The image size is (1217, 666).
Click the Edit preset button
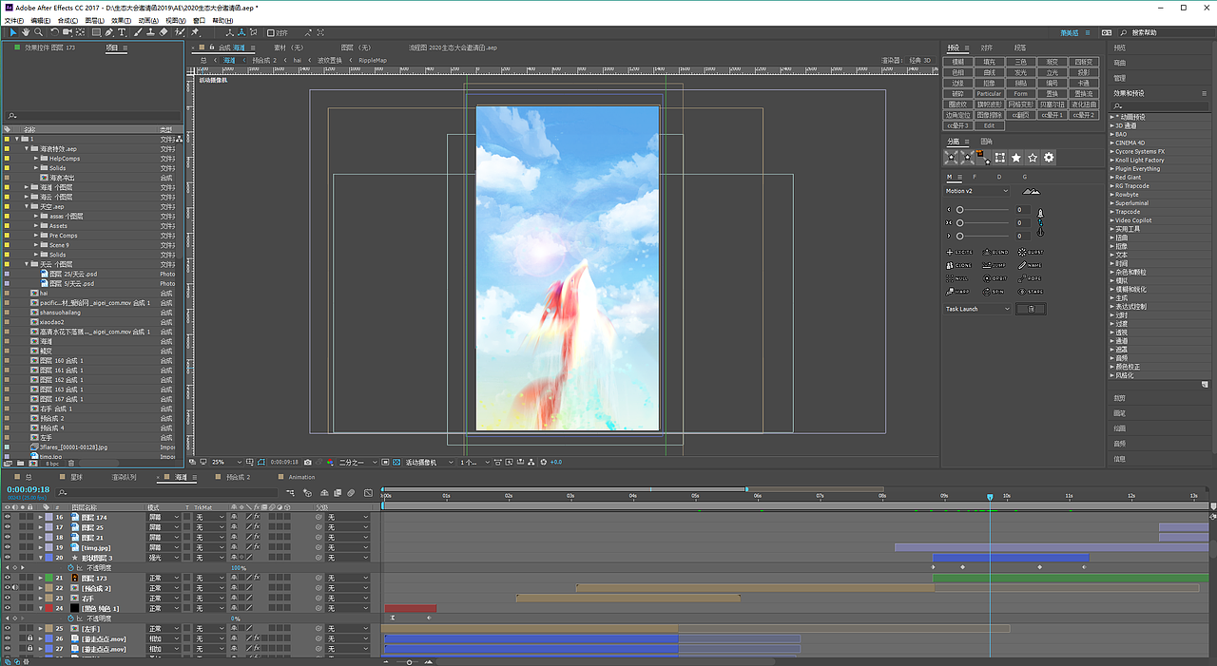pyautogui.click(x=989, y=125)
